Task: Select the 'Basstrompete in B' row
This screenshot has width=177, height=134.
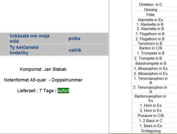Action: click(x=150, y=63)
